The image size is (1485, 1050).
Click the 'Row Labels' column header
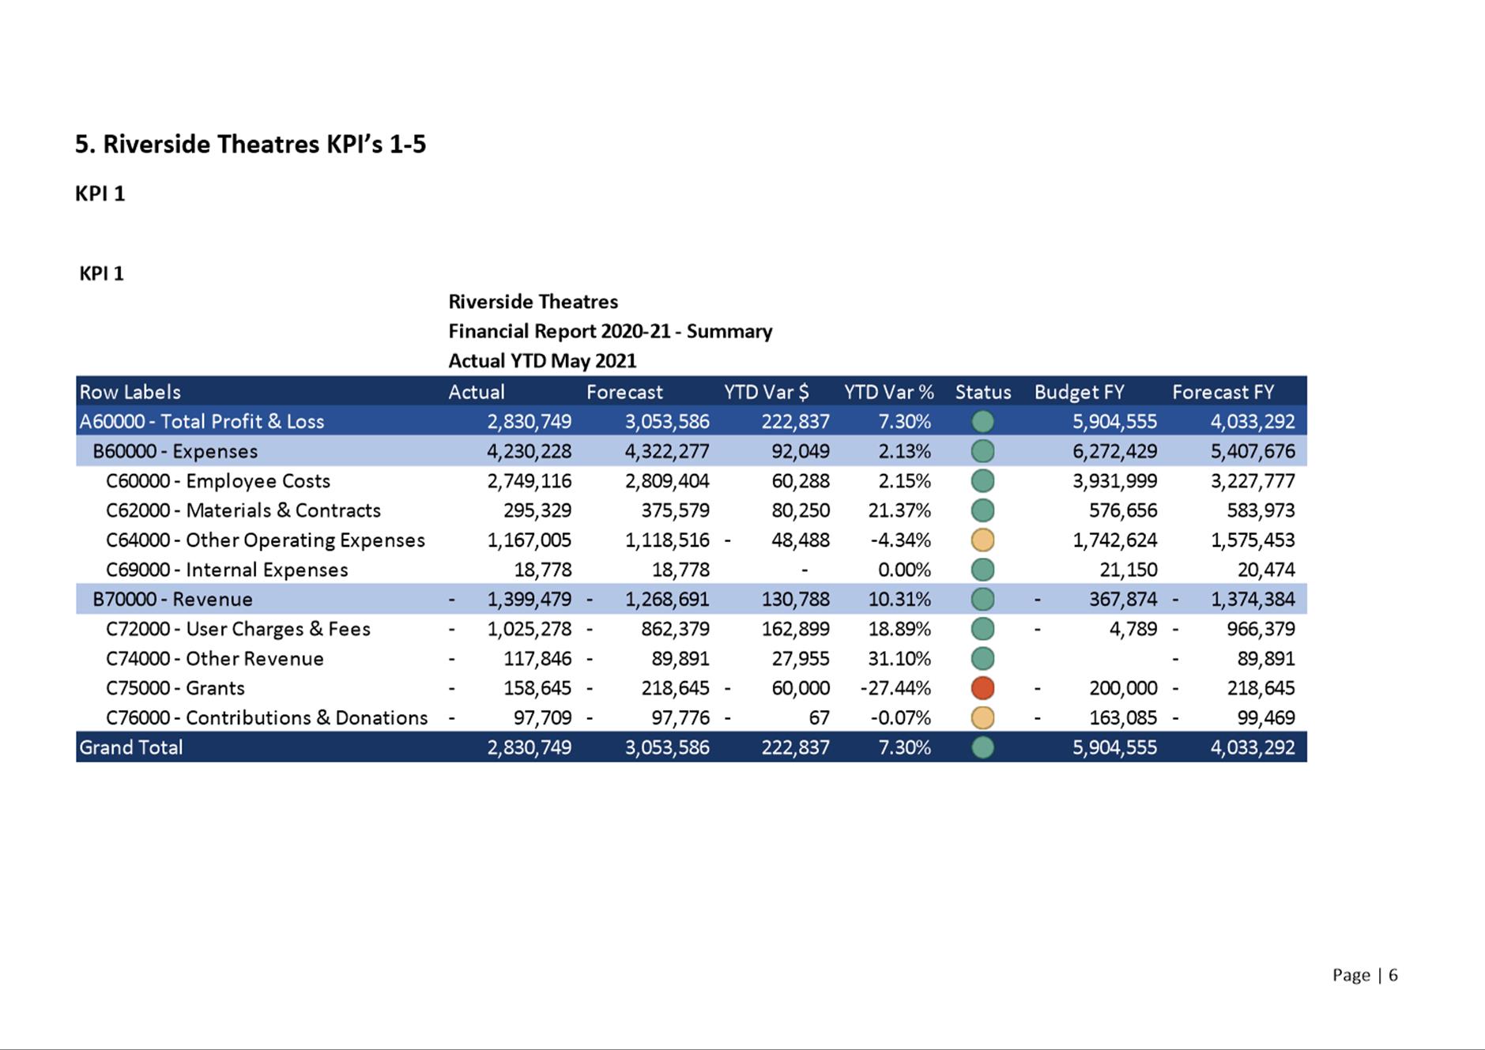click(x=130, y=392)
